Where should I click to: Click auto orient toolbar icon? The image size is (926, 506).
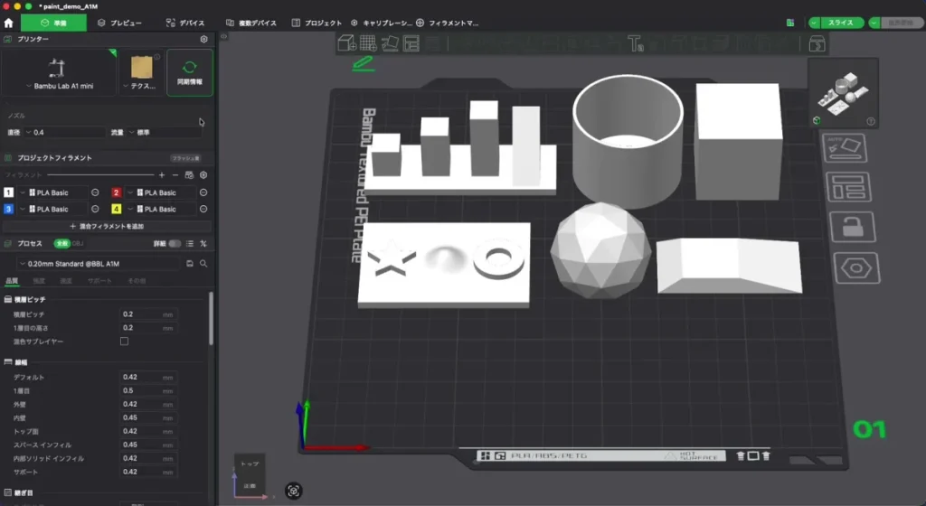tap(390, 43)
